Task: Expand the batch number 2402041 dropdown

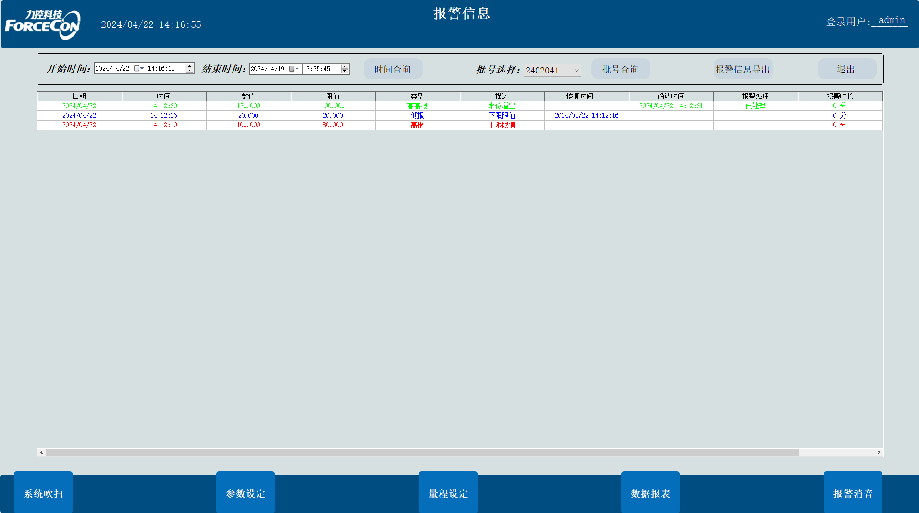Action: point(576,71)
